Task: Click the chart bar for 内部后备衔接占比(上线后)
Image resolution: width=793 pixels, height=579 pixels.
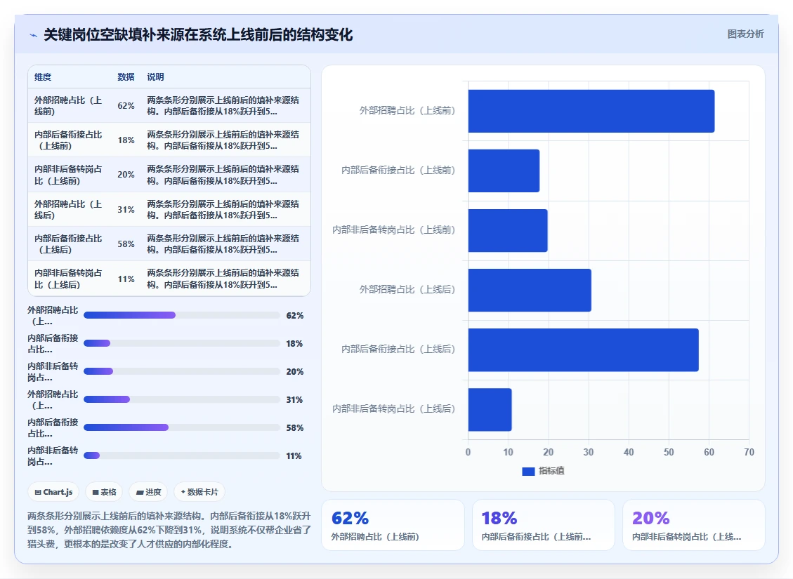Action: 583,350
